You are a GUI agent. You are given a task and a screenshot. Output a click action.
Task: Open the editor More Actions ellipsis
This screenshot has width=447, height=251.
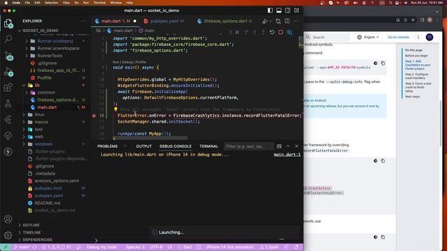click(x=295, y=21)
